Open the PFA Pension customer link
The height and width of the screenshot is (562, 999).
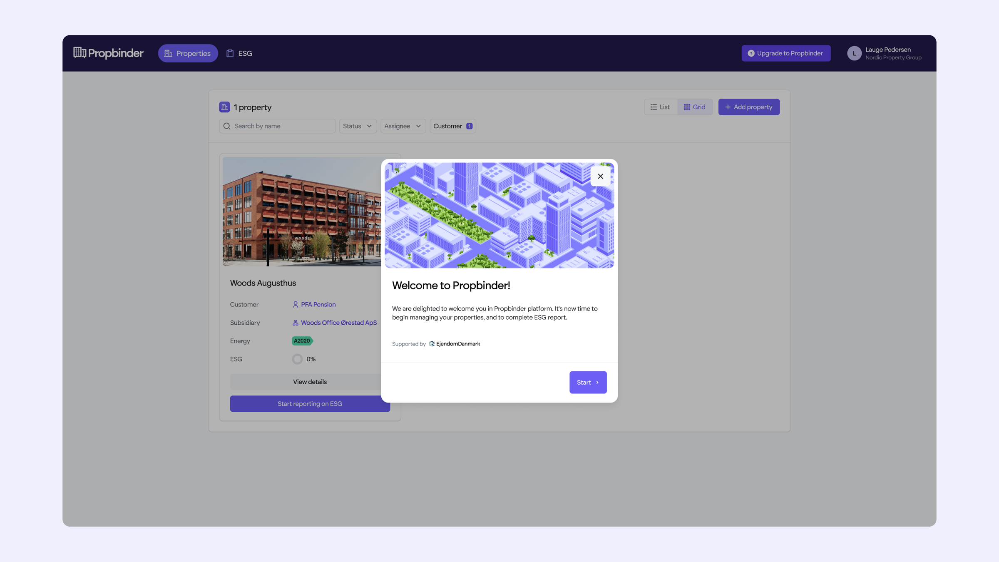click(x=314, y=305)
